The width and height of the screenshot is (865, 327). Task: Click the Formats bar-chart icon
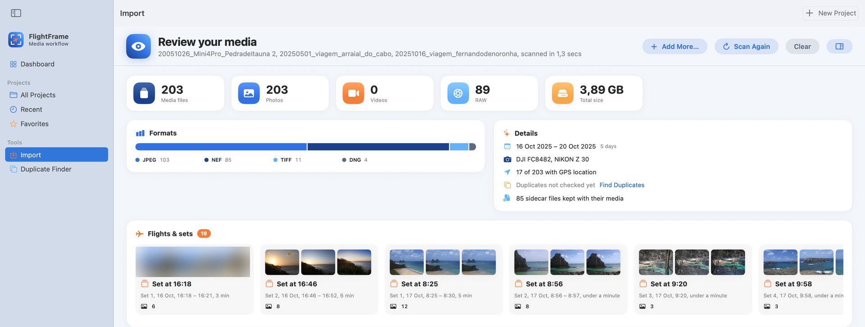pyautogui.click(x=140, y=133)
